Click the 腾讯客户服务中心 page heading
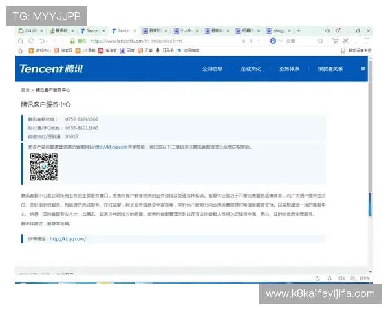Screen dimensions: 388x310 (46, 105)
